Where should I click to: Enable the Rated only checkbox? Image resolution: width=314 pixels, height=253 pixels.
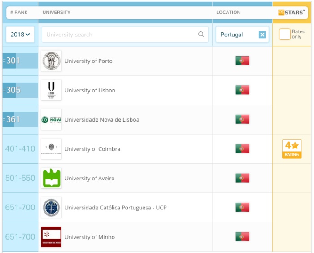284,34
